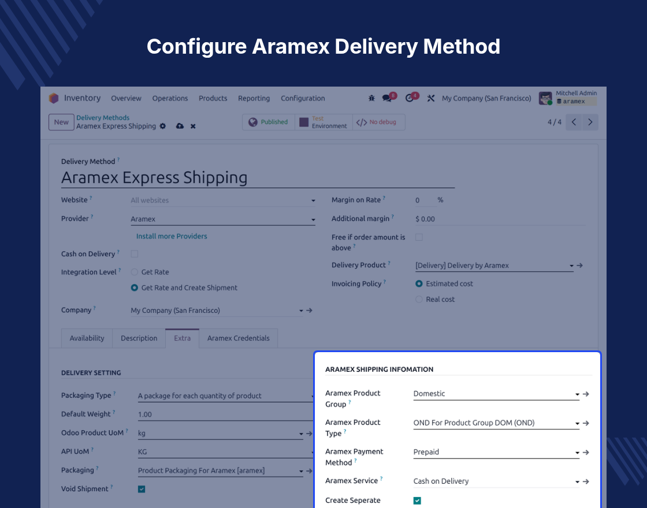Viewport: 647px width, 508px height.
Task: Click Additional margin amount field
Action: 500,219
